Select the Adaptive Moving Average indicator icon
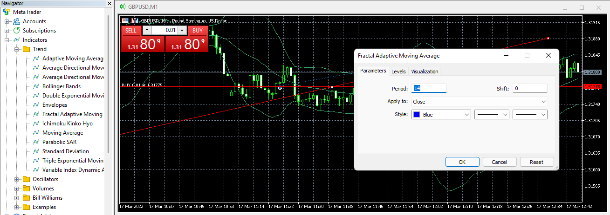 coord(36,59)
